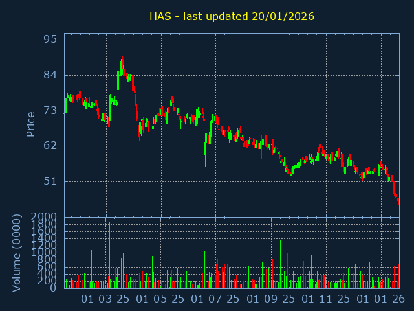This screenshot has width=414, height=311.
Task: Click the 01-07-25 date label
Action: coord(216,299)
